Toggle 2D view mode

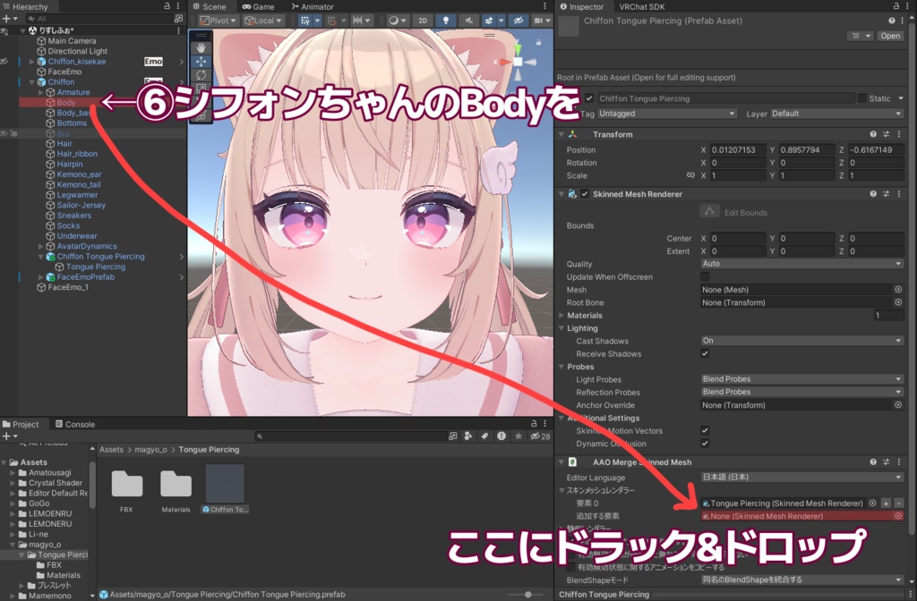[x=423, y=21]
